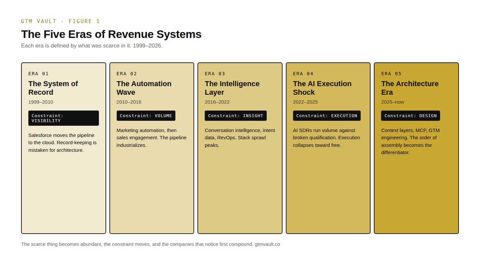
Task: Click the title 'The Five Eras of Revenue Systems'
Action: tap(111, 34)
